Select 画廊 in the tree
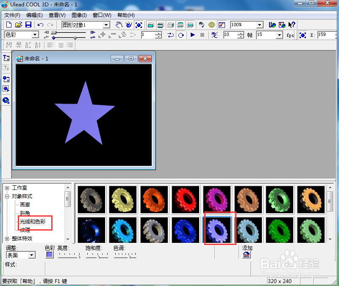 [x=25, y=205]
